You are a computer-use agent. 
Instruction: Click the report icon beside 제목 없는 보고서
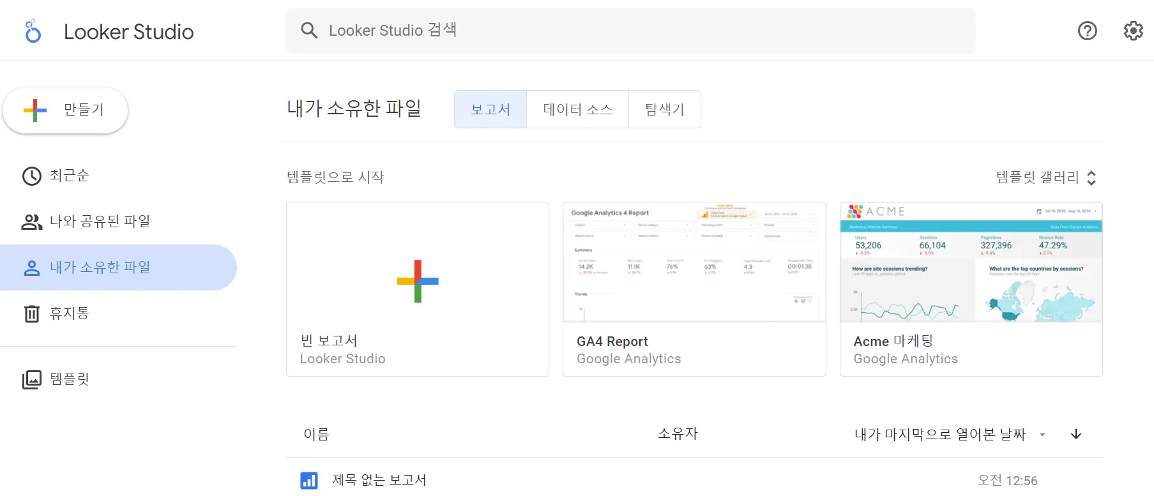point(309,480)
